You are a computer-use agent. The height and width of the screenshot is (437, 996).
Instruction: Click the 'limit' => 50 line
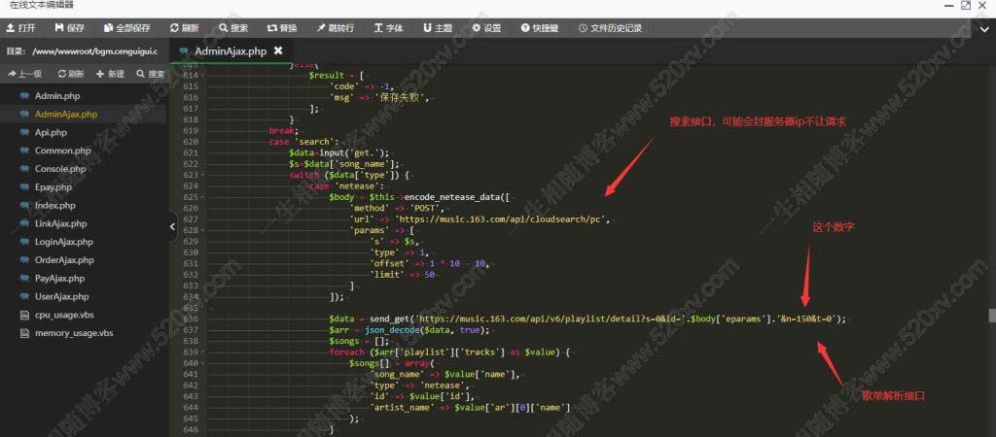(403, 275)
